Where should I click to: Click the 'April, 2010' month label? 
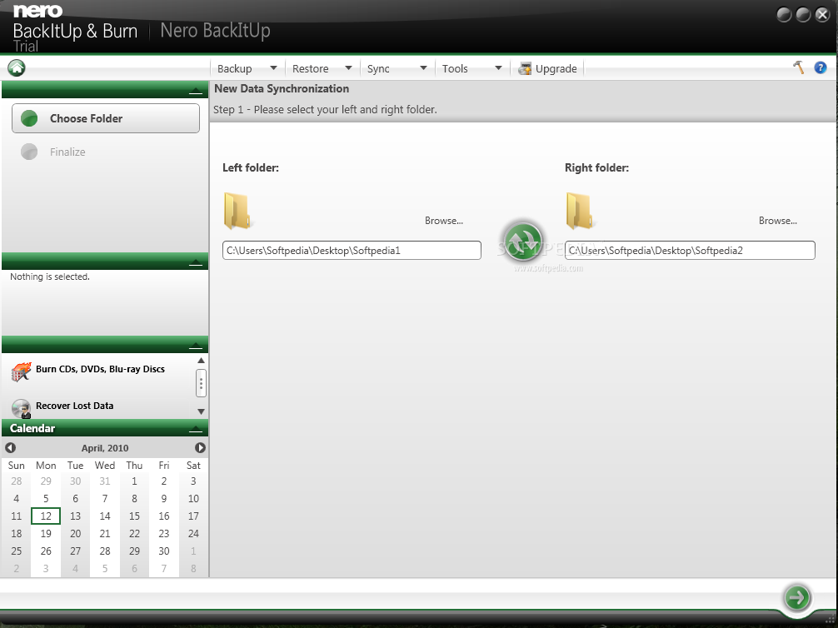click(x=105, y=448)
